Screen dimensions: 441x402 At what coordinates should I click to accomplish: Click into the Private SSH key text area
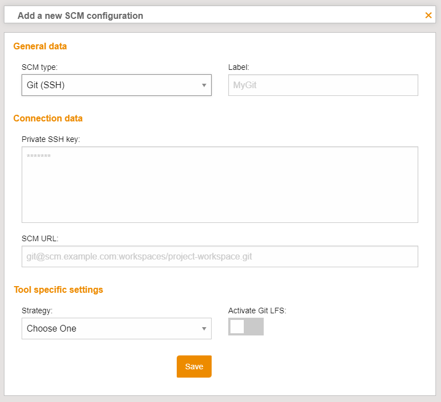219,185
